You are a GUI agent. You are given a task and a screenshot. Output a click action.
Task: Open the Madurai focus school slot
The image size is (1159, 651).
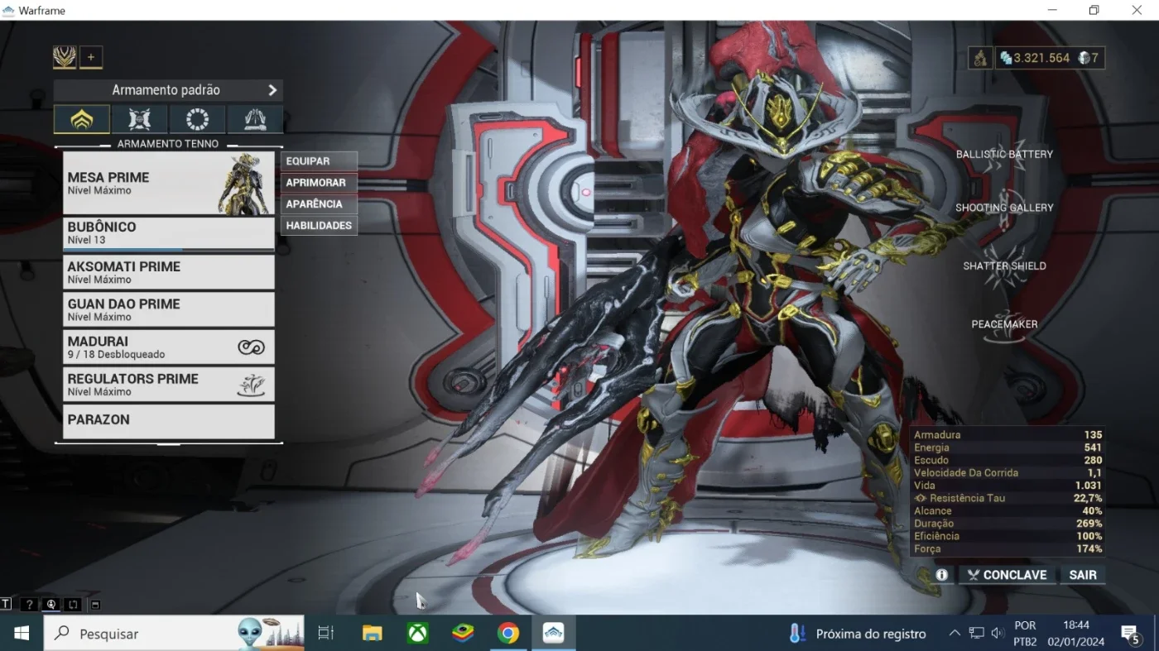pos(169,347)
